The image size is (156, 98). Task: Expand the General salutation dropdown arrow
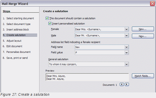(126, 64)
